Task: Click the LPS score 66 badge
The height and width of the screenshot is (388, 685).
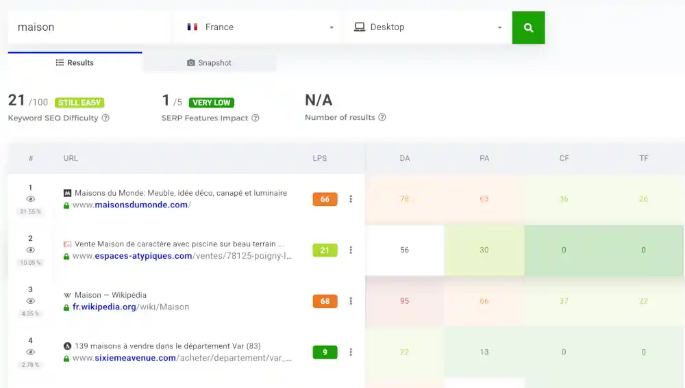Action: pos(325,199)
